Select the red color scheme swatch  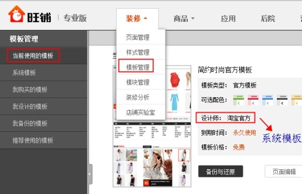(x=253, y=100)
